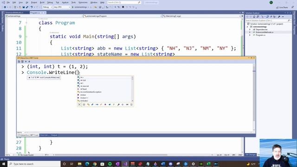Viewport: 297px width, 167px height.
Task: Toggle the wrench IntelliSense filter icon
Action: [x=118, y=104]
